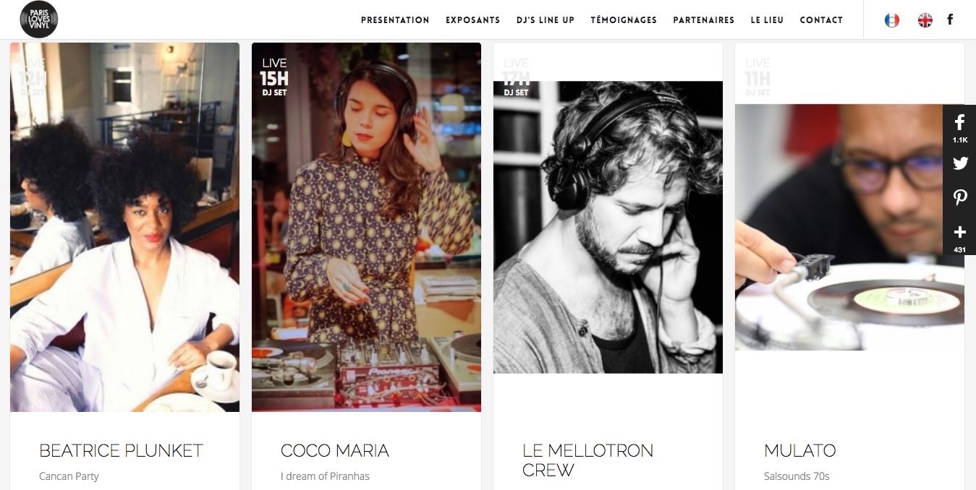
Task: Open Facebook page from header icon
Action: [x=950, y=20]
